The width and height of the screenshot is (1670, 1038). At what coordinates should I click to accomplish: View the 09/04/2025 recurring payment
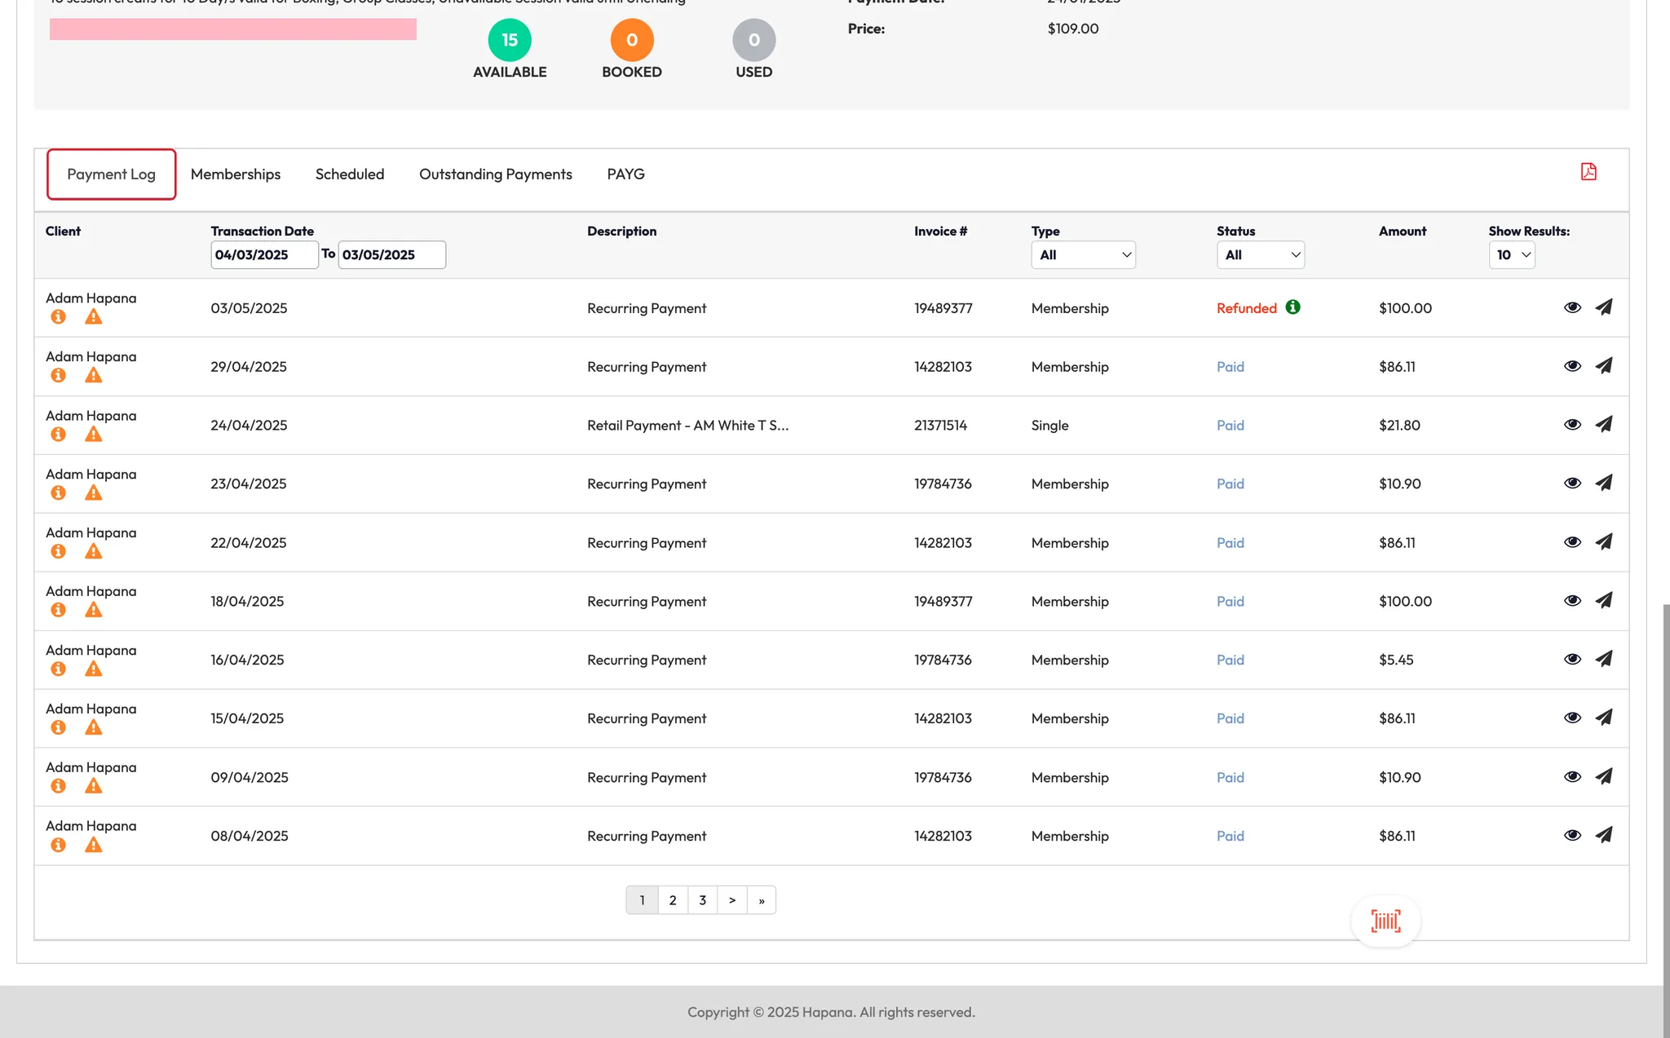[x=1572, y=777]
